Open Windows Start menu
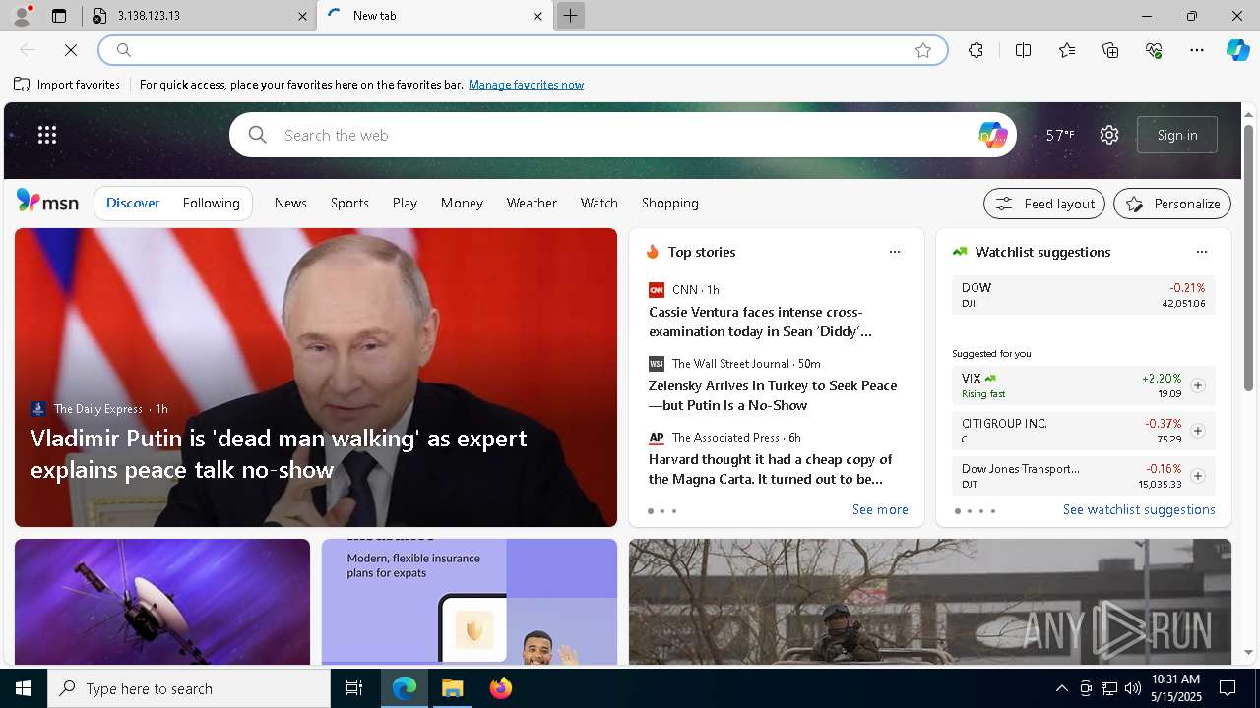The image size is (1260, 708). tap(24, 688)
